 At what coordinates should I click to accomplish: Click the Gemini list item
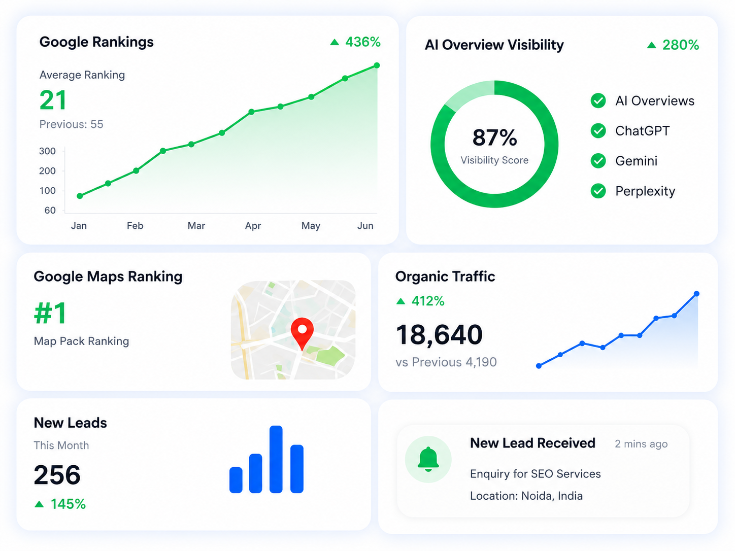tap(636, 161)
